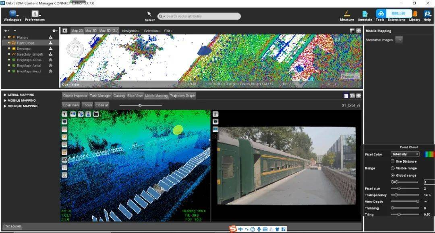Screen dimensions: 435x233
Task: Expand the OBLIQUE MAPPING section
Action: (5, 106)
